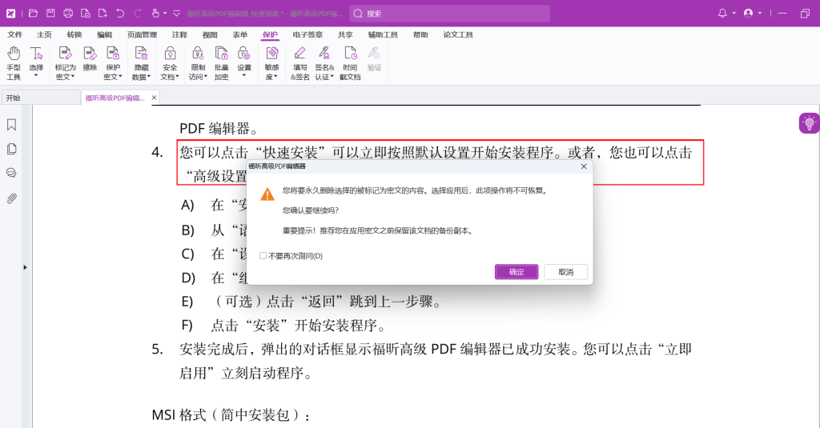This screenshot has width=820, height=428.
Task: Click the 填写&签名 (Fill & Sign) icon
Action: [x=300, y=54]
